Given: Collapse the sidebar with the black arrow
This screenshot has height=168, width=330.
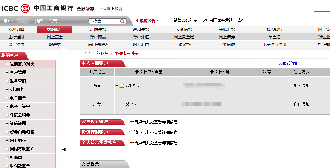Looking at the screenshot, I should click(64, 149).
